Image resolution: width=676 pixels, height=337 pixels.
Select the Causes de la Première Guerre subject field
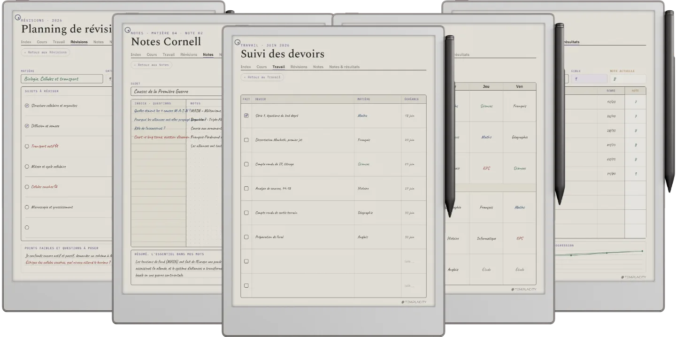coord(176,91)
